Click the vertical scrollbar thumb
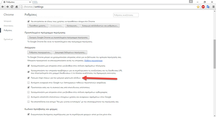The height and width of the screenshot is (117, 216). [215, 54]
